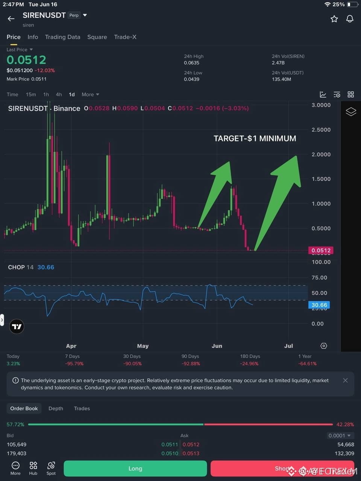Click the 0.0511 bid price

[x=170, y=445]
